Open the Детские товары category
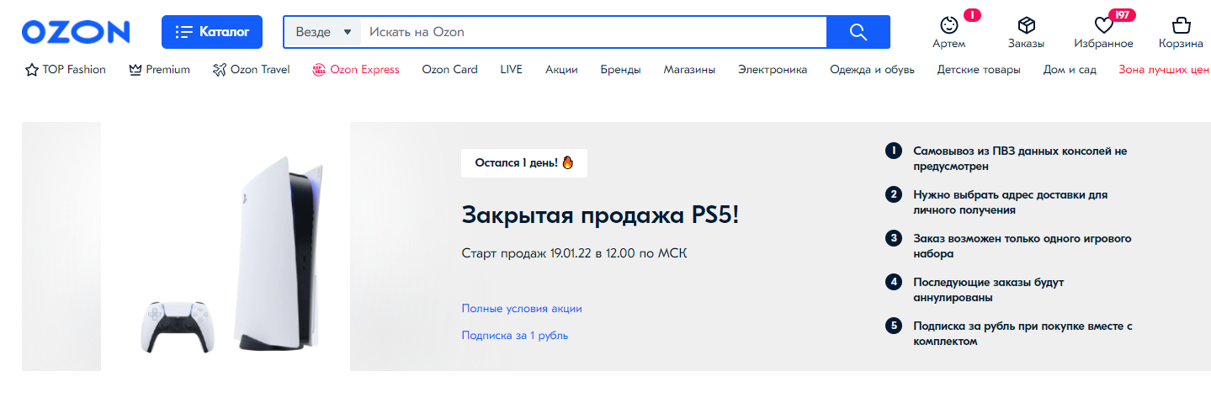The width and height of the screenshot is (1211, 398). [x=979, y=70]
